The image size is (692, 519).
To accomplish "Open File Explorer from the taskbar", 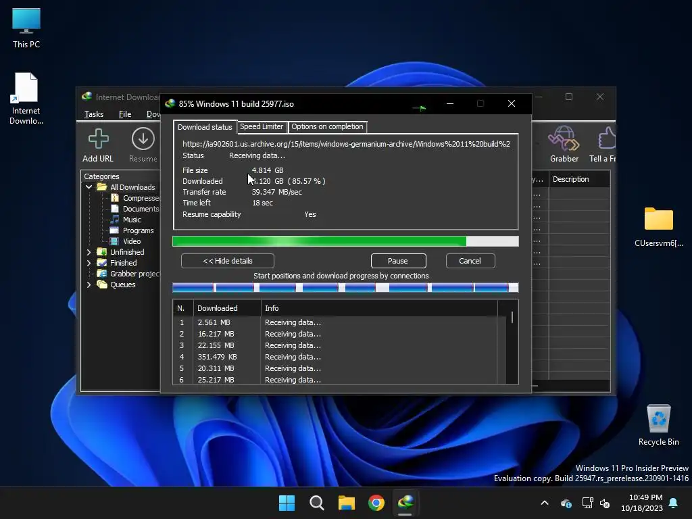I will coord(347,503).
